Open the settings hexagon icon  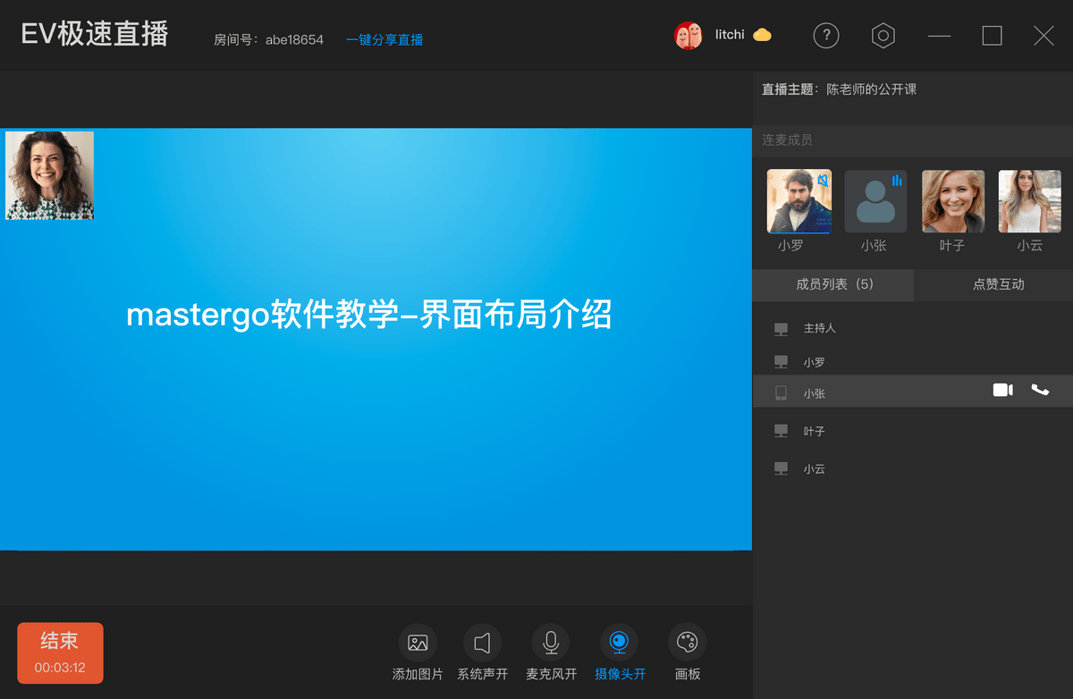tap(883, 36)
